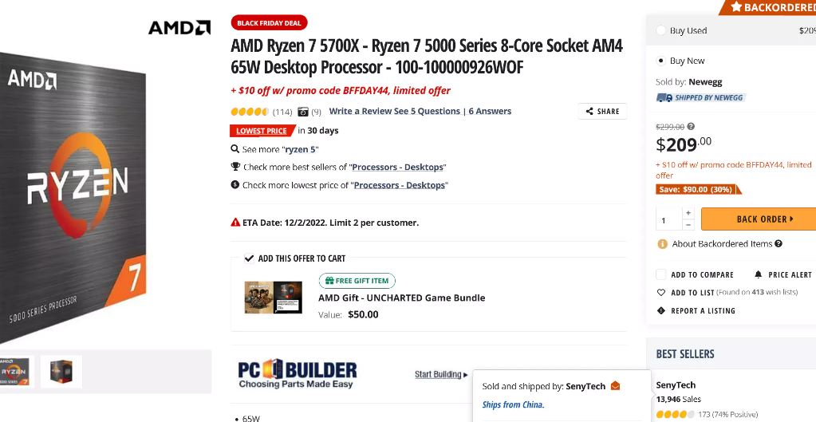This screenshot has height=422, width=816.
Task: Tick the Add to Compare checkbox
Action: 661,274
